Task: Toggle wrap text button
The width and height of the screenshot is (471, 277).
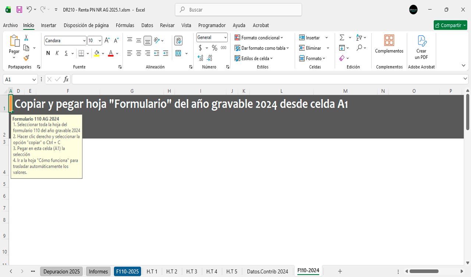Action: [178, 40]
